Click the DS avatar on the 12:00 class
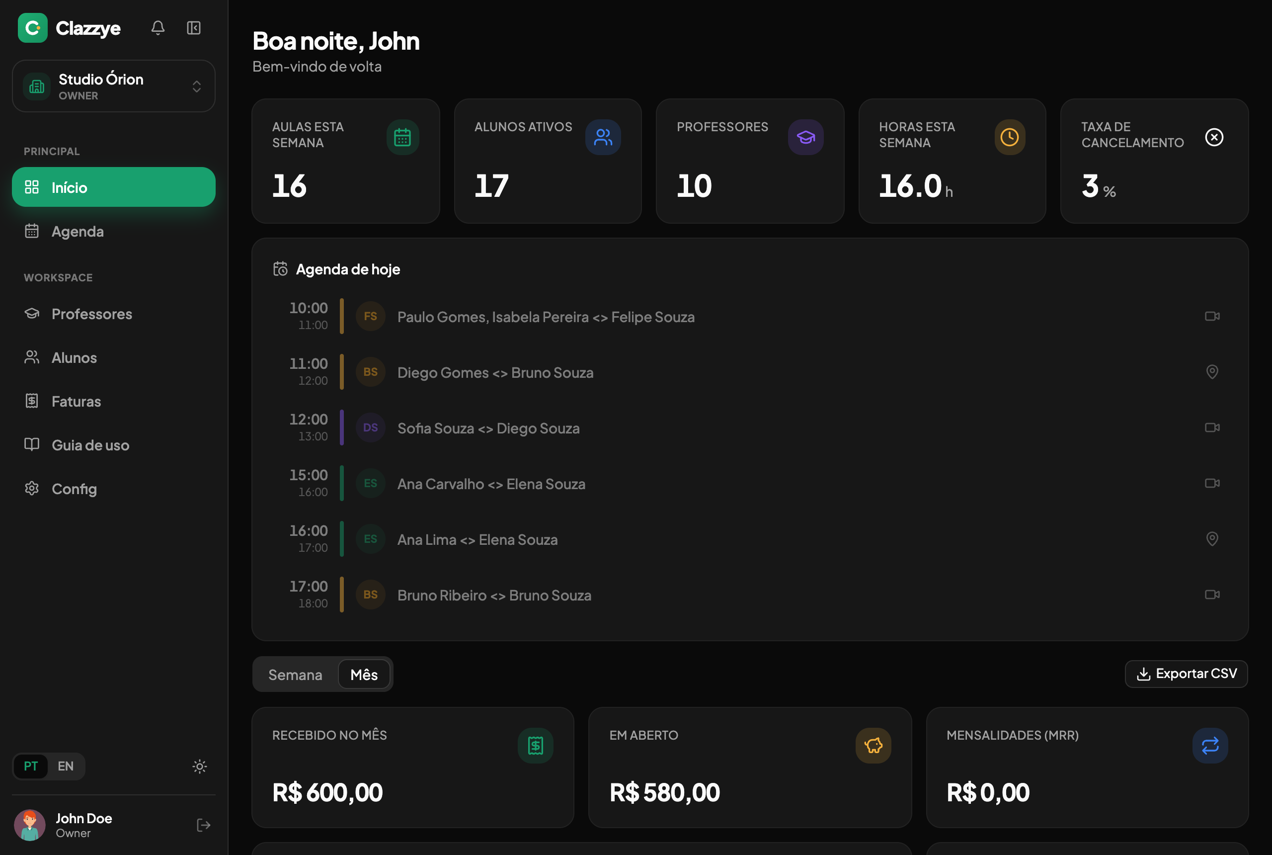Viewport: 1272px width, 855px height. (371, 427)
